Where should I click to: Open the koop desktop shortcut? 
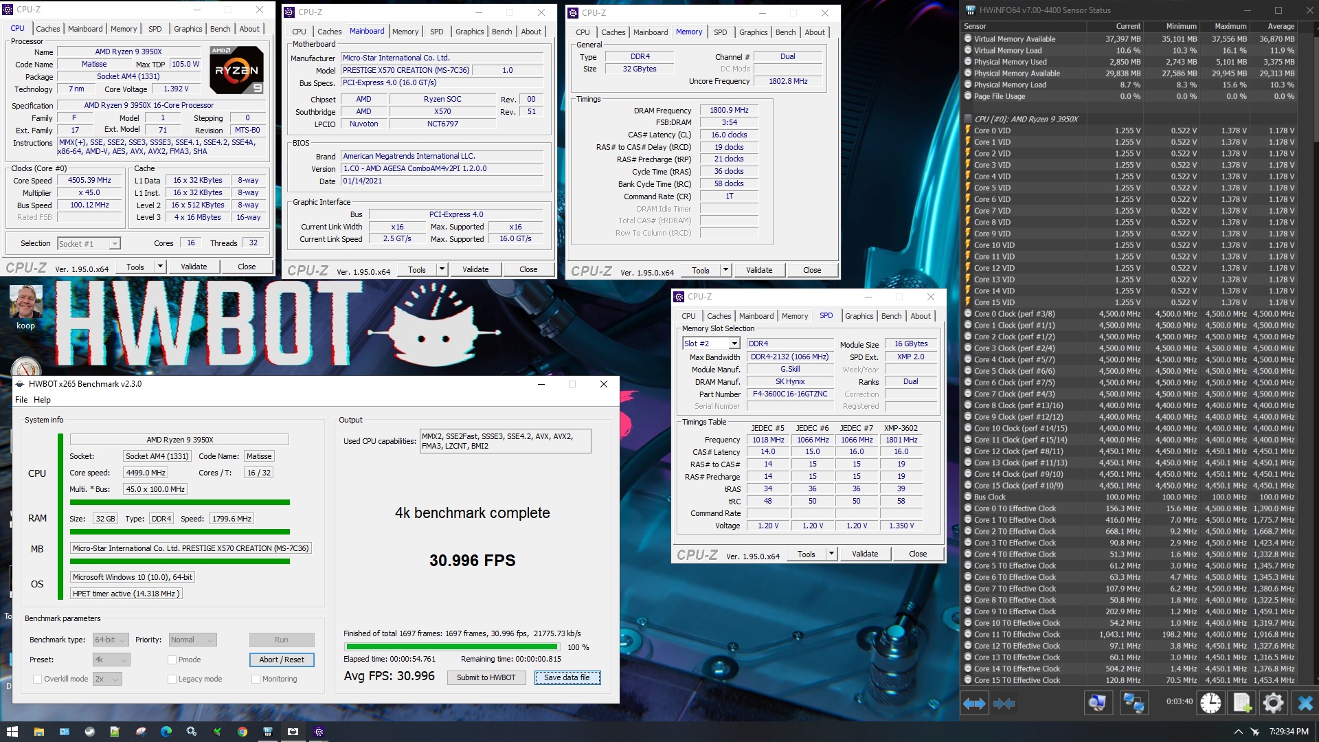pos(25,307)
